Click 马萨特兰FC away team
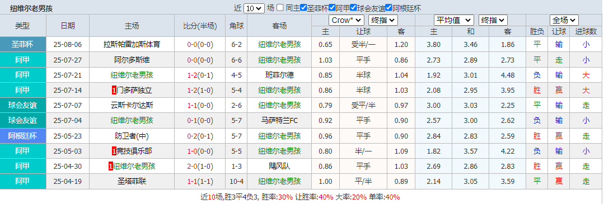This screenshot has width=604, height=204. pyautogui.click(x=279, y=121)
